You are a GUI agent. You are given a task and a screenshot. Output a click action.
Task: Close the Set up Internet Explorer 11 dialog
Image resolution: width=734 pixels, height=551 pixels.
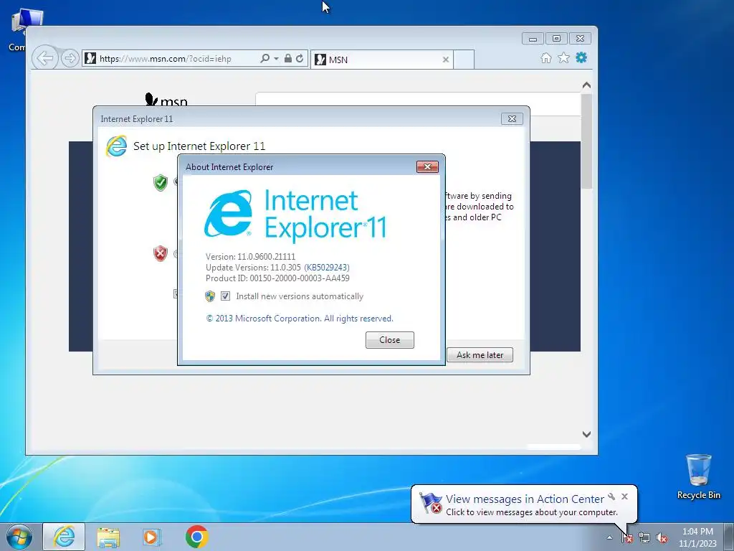point(512,119)
